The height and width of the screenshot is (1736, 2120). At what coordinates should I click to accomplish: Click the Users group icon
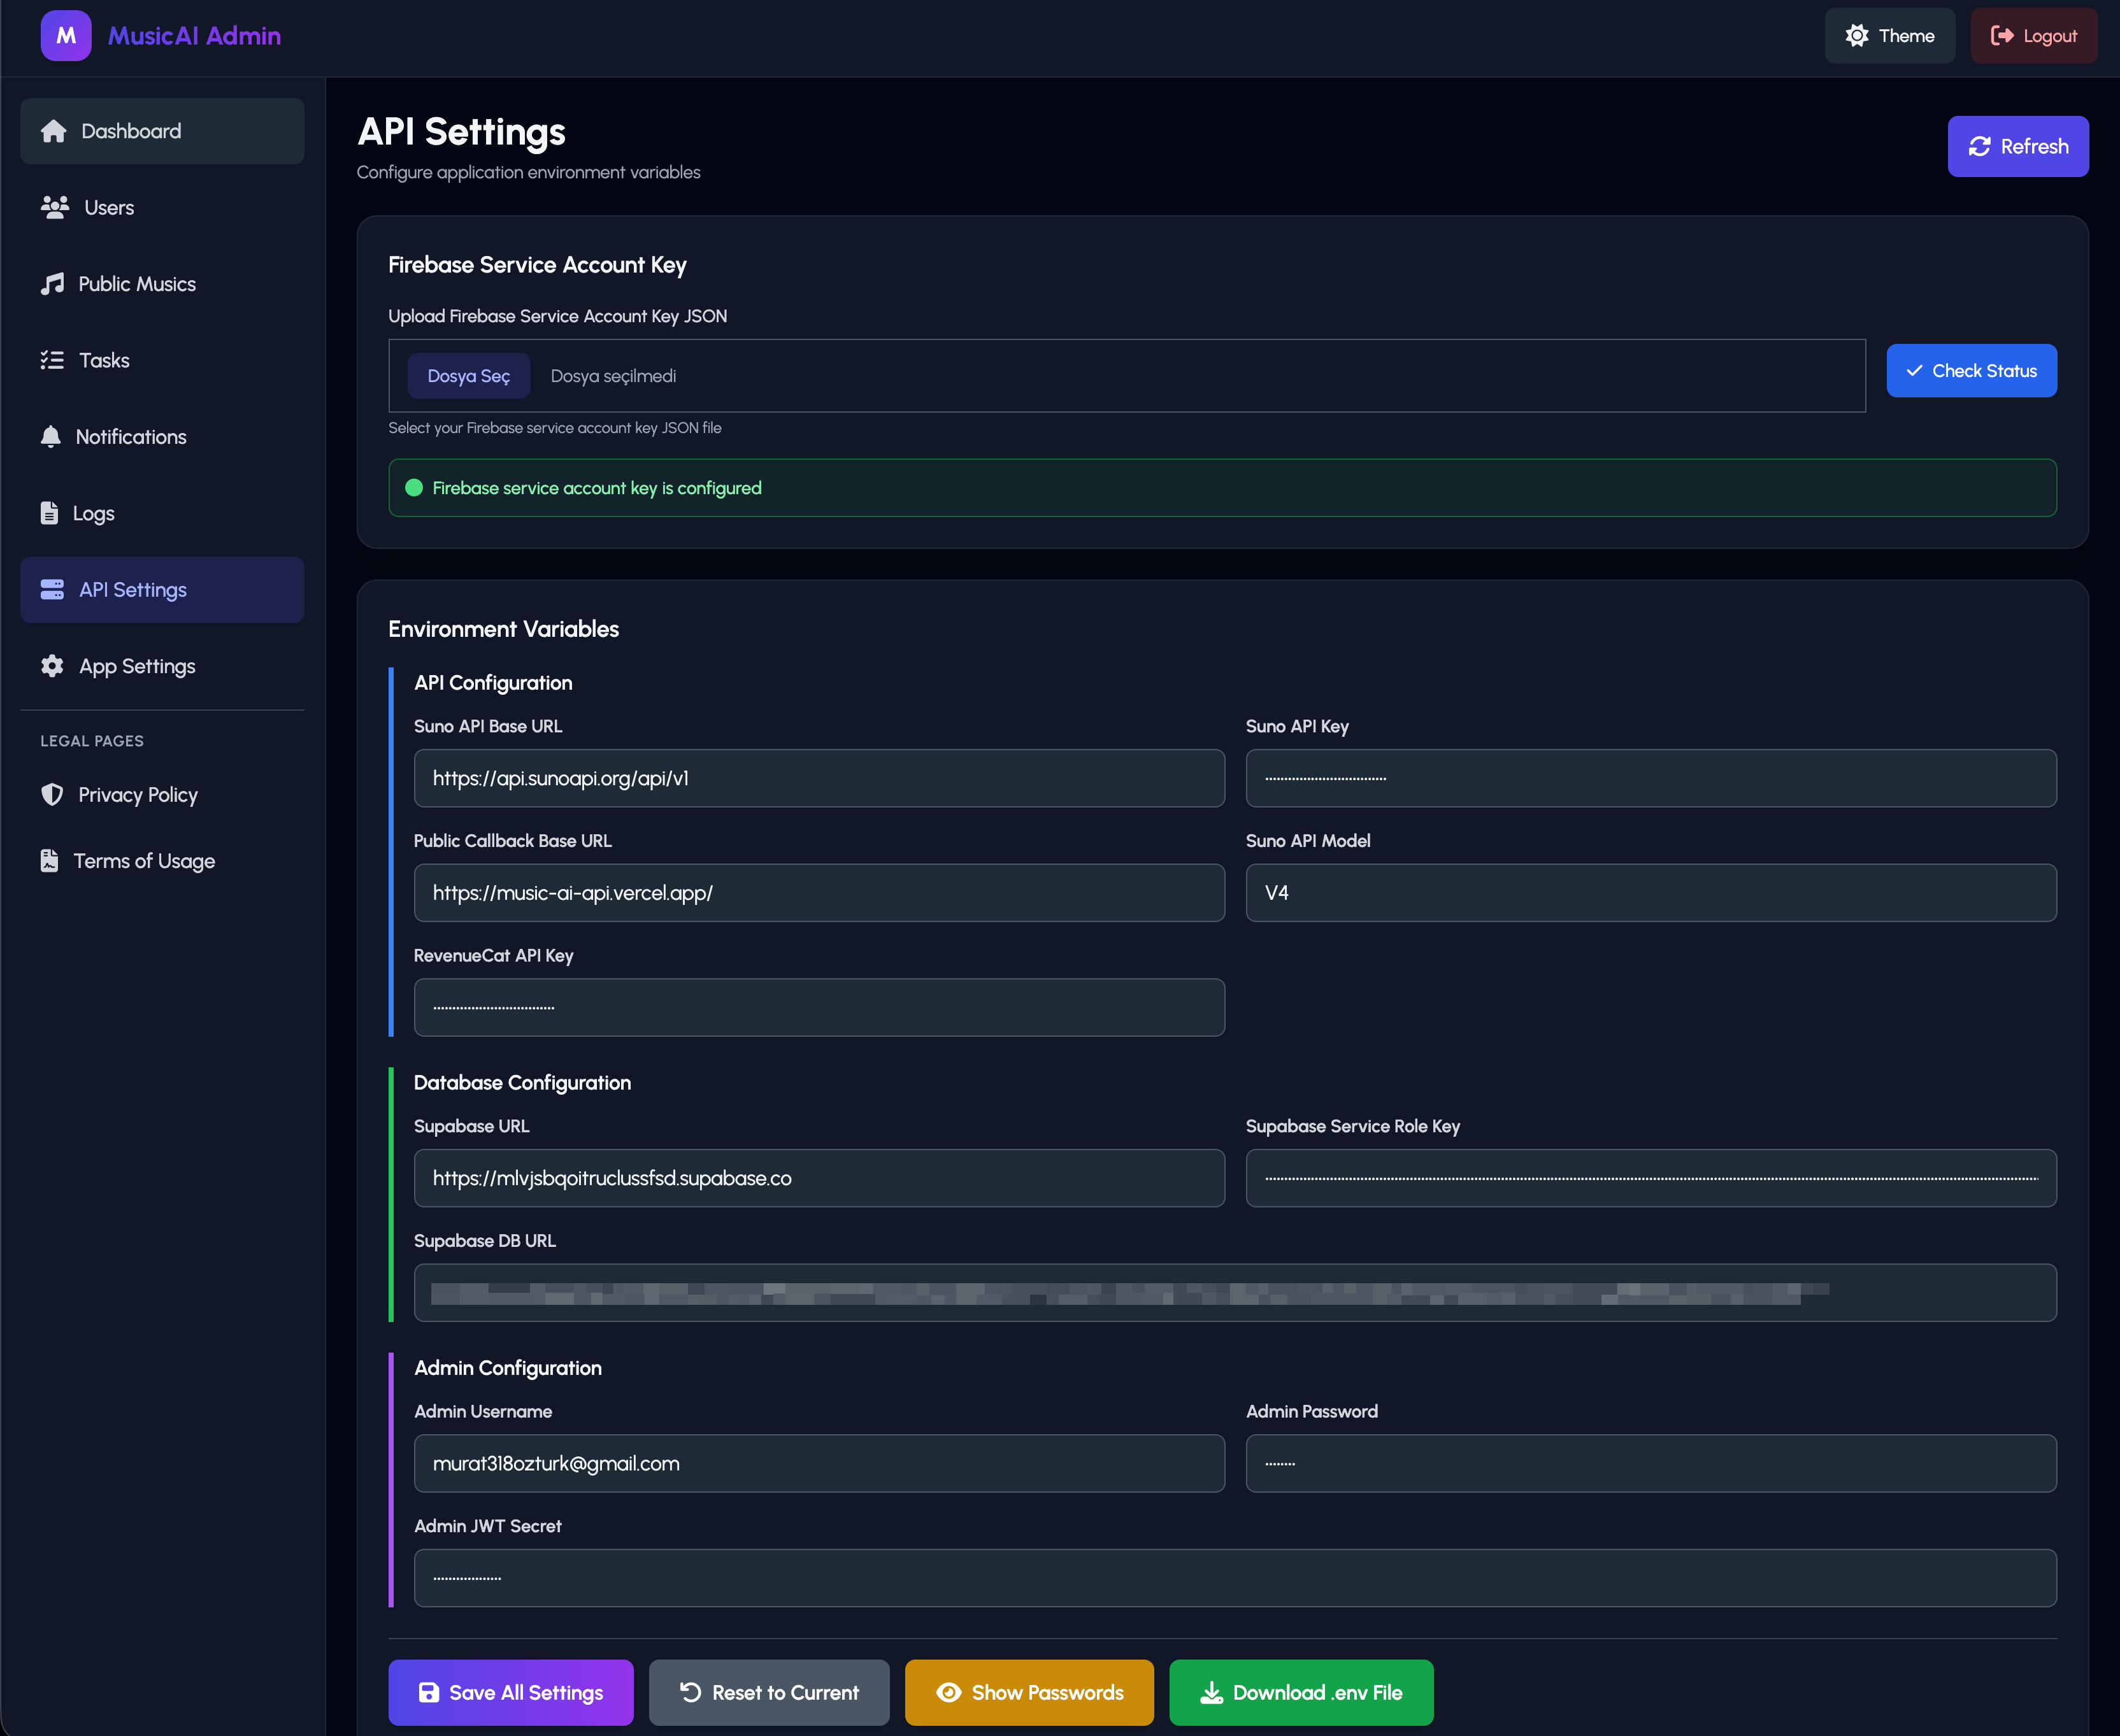point(55,207)
